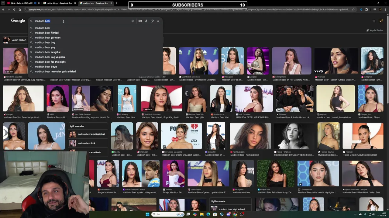Open Kaydedilenler saved items
The width and height of the screenshot is (389, 218).
tap(375, 30)
